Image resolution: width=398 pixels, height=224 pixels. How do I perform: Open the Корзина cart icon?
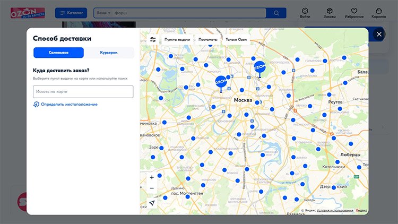[x=379, y=13]
